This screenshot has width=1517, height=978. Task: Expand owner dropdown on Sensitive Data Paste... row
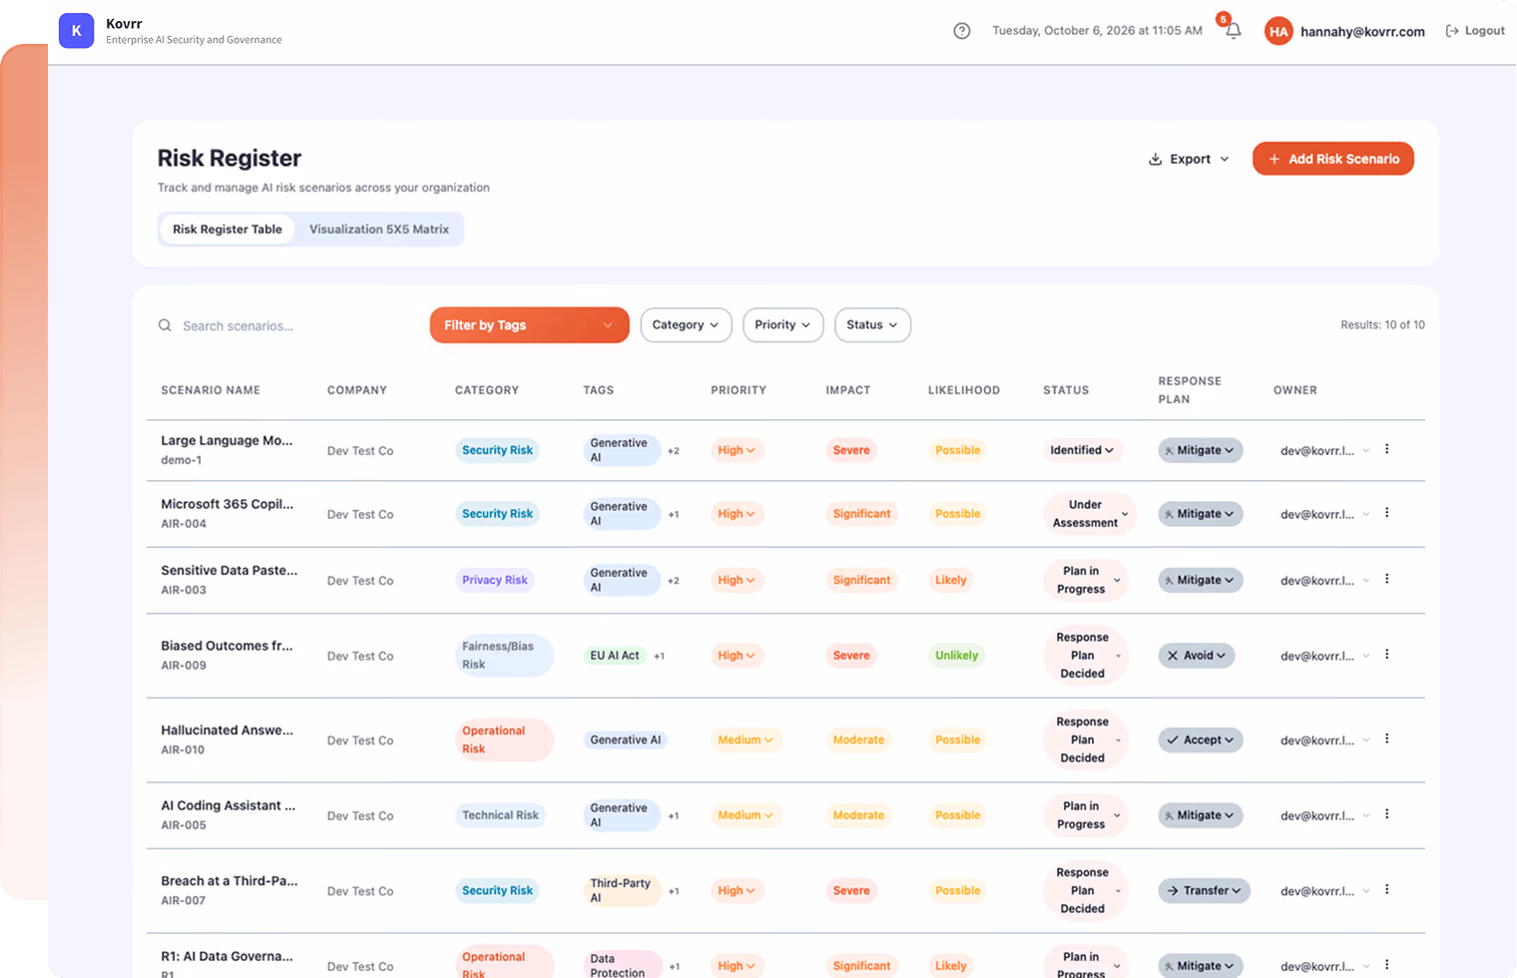coord(1366,580)
